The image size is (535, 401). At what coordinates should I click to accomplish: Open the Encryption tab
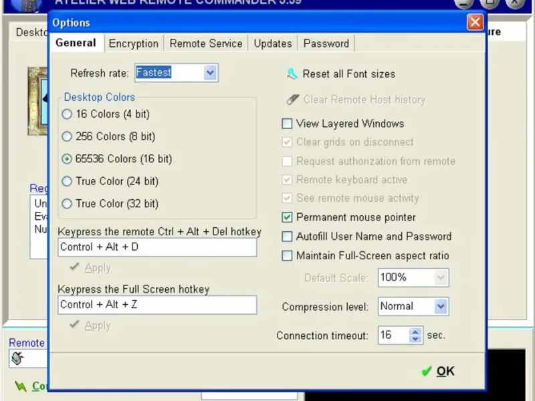(x=134, y=43)
